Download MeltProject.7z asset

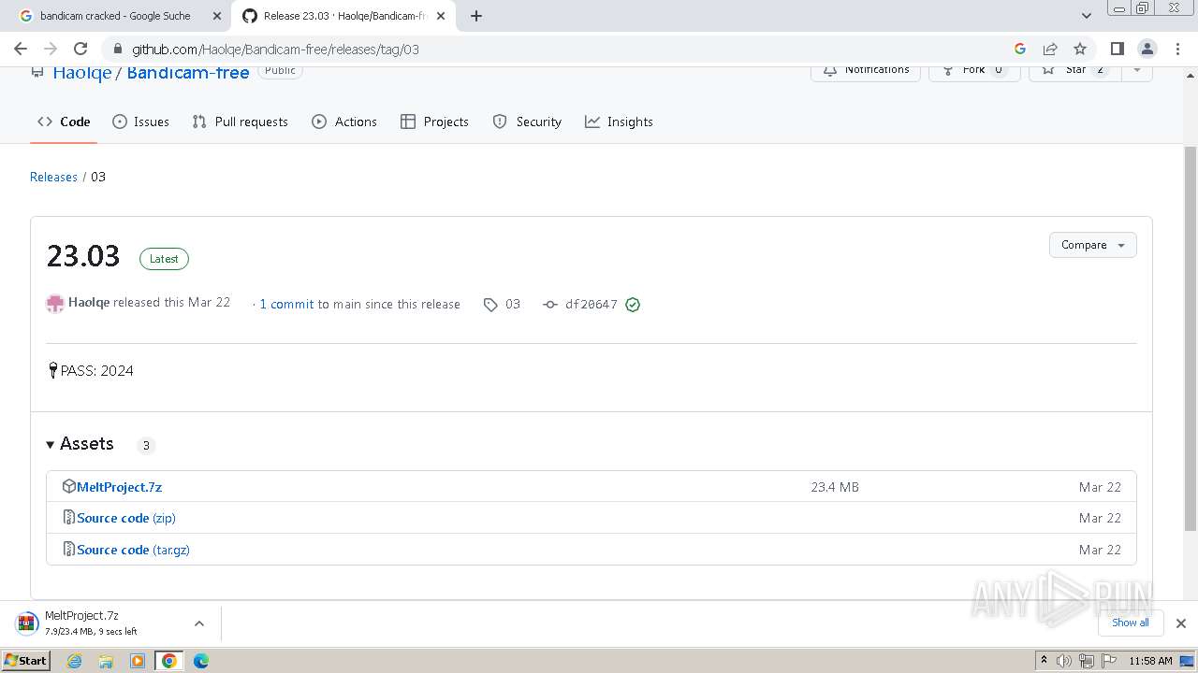[x=119, y=487]
